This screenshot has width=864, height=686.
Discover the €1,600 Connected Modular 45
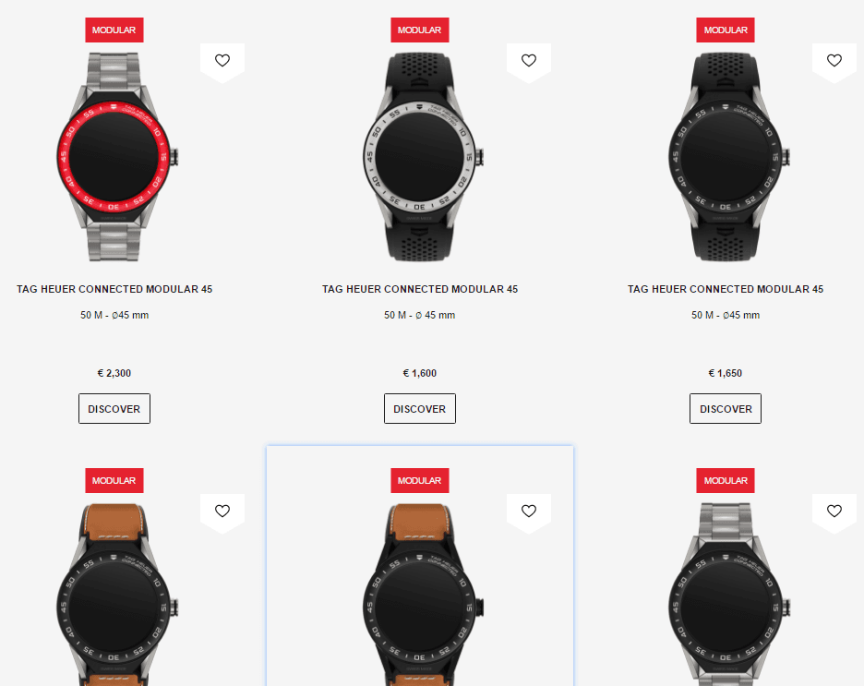coord(420,408)
